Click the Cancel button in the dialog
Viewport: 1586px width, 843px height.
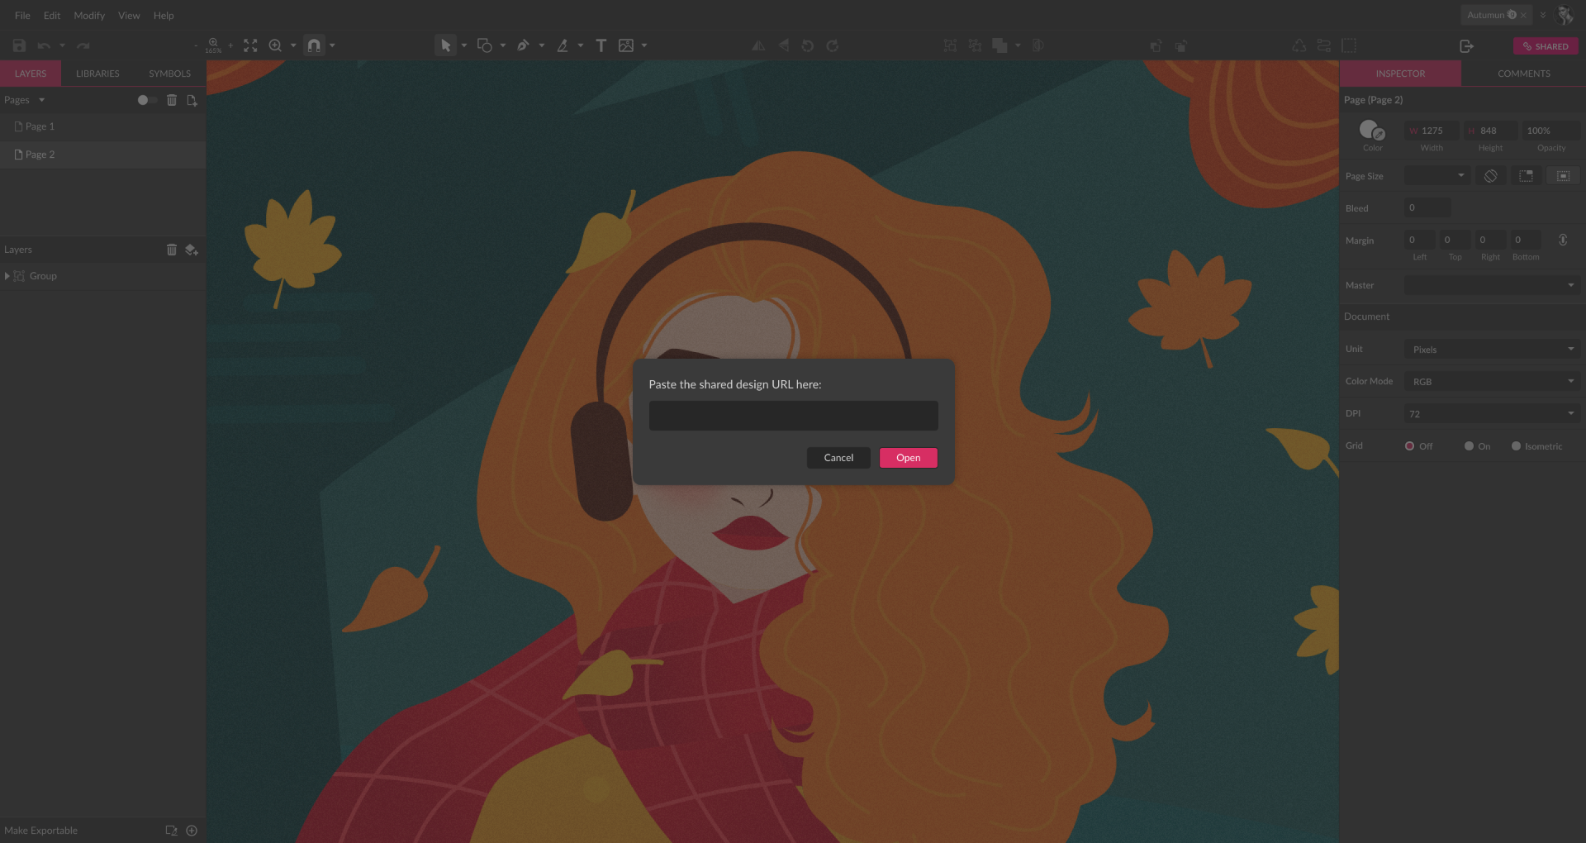coord(838,457)
